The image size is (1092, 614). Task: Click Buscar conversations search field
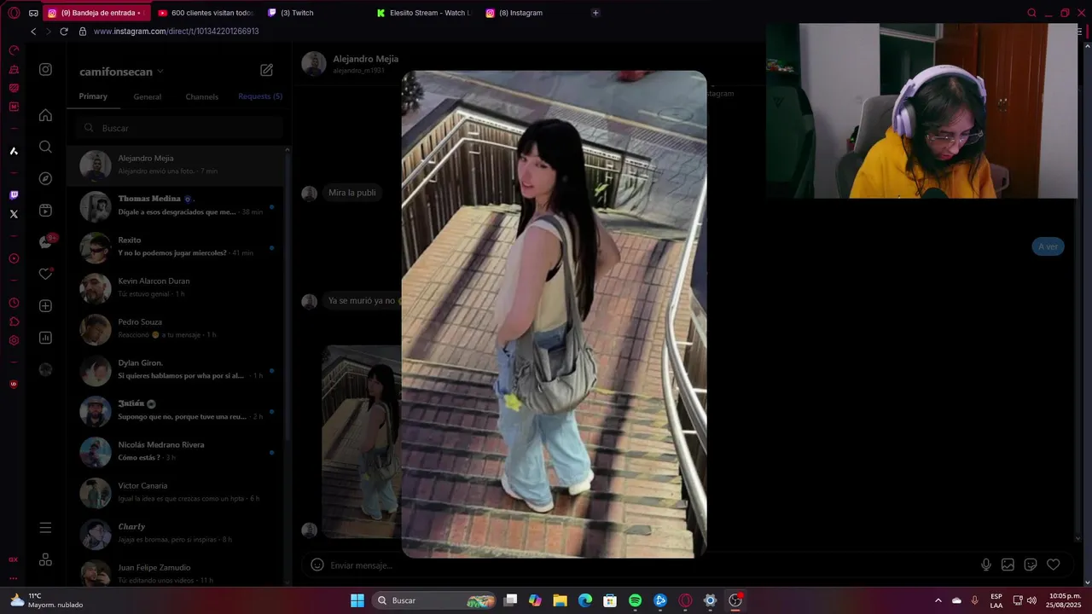pyautogui.click(x=179, y=128)
